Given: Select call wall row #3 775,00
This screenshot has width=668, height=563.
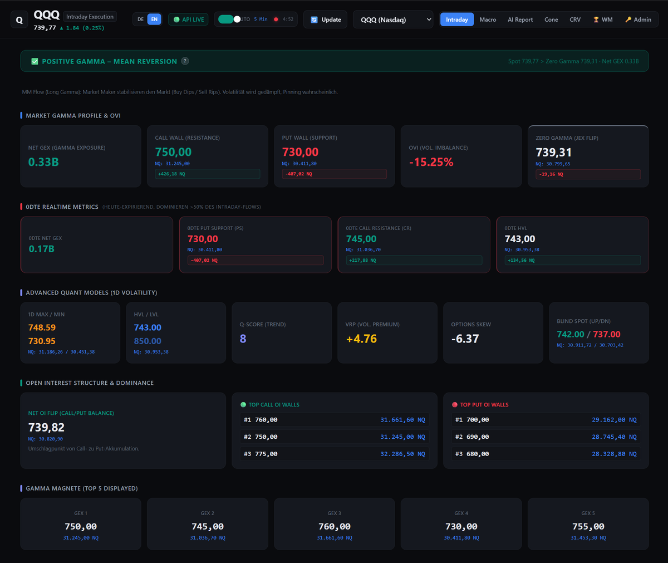Looking at the screenshot, I should (334, 454).
